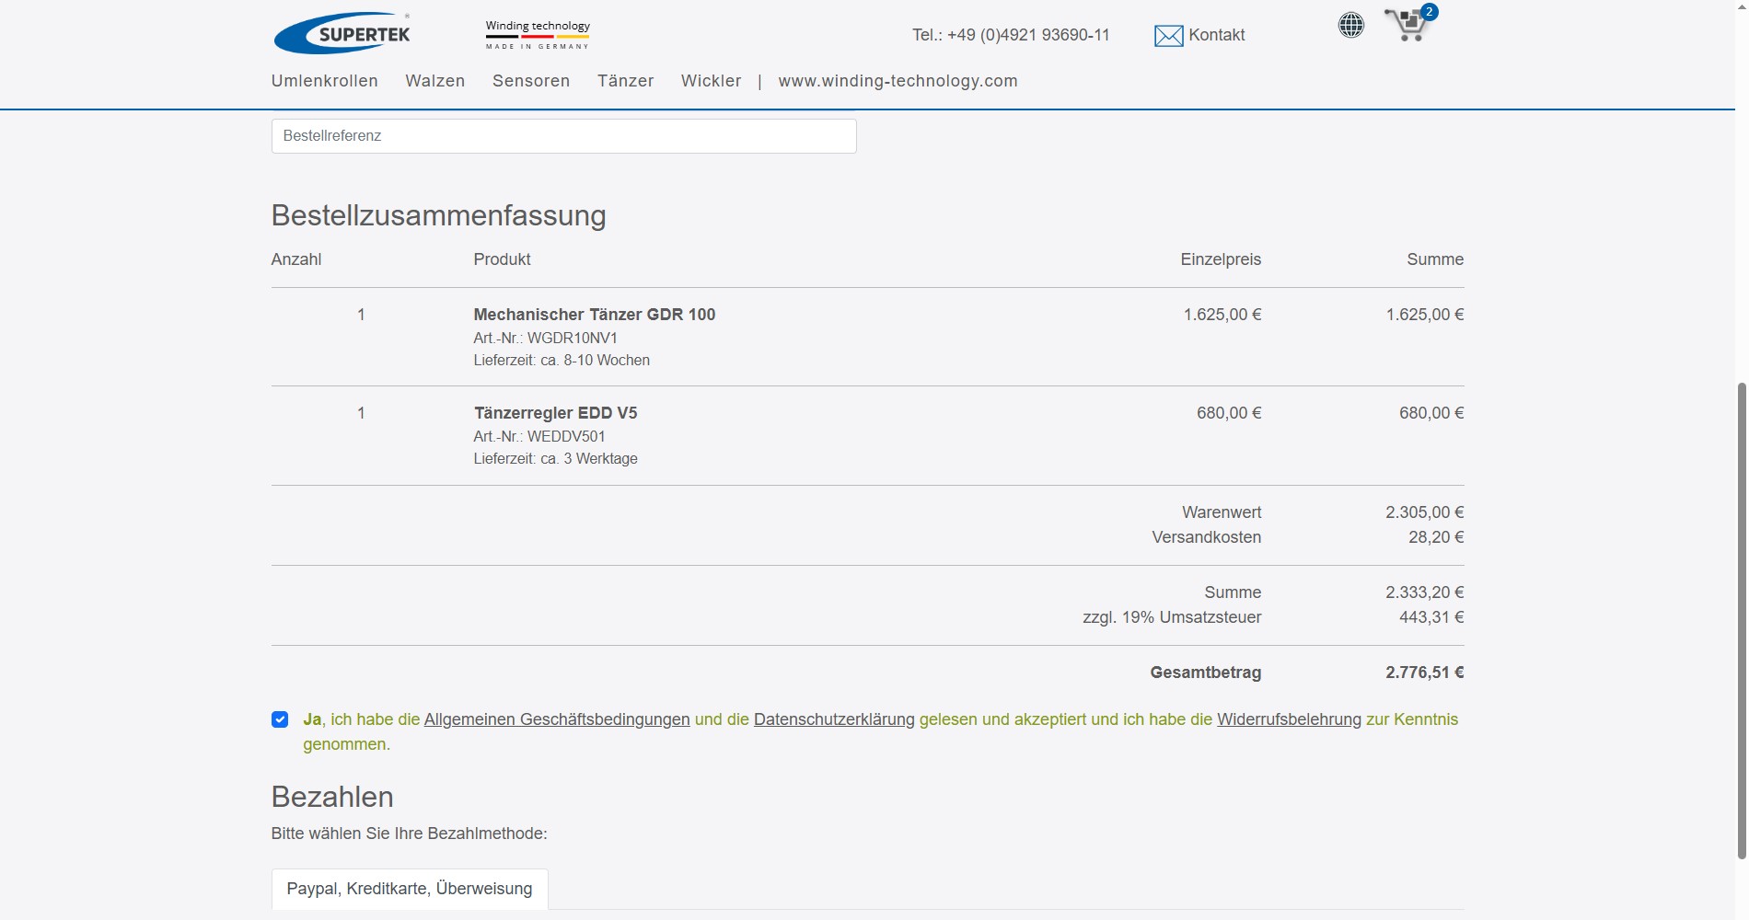
Task: Click the Supertek logo
Action: (x=343, y=31)
